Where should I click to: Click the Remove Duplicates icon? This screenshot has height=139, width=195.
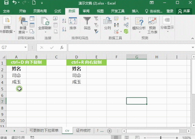pyautogui.click(x=116, y=25)
